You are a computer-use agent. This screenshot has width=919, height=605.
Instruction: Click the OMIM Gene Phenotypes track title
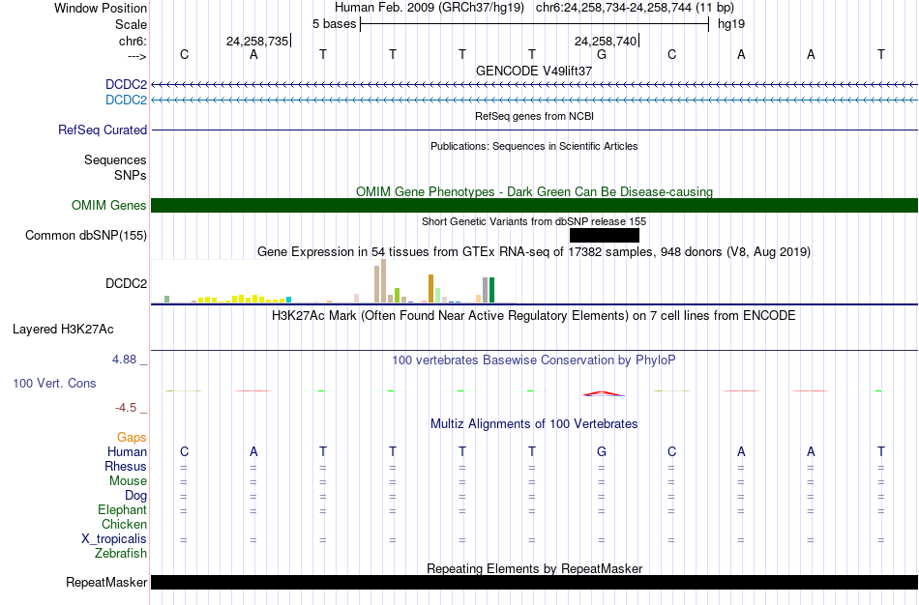coord(535,191)
